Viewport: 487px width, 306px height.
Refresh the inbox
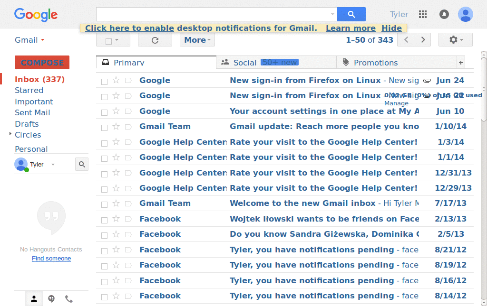[155, 40]
